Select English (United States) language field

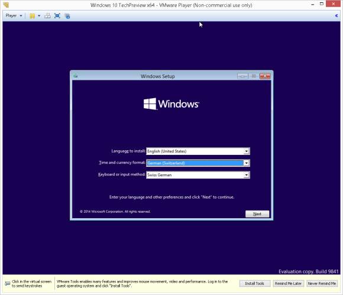click(x=198, y=151)
